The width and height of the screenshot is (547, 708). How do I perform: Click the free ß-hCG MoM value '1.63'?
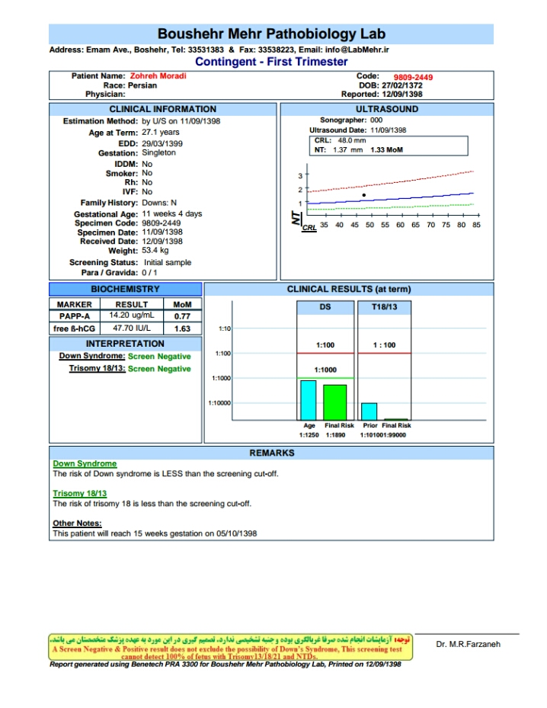pyautogui.click(x=182, y=328)
